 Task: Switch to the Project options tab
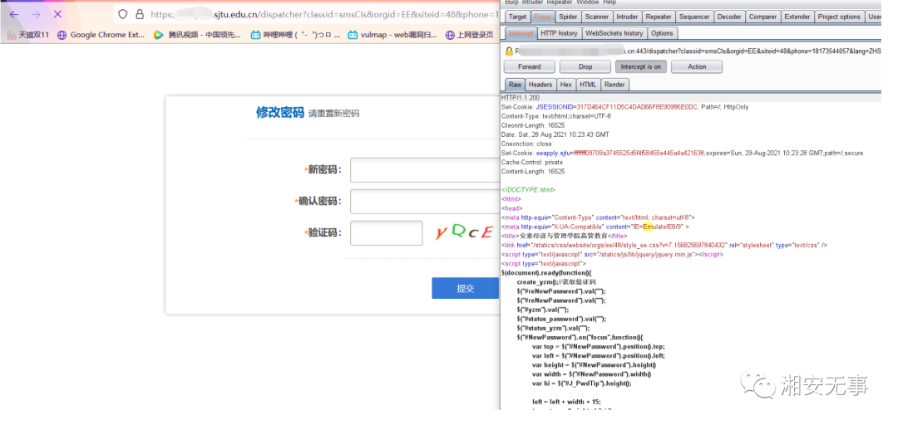click(839, 17)
